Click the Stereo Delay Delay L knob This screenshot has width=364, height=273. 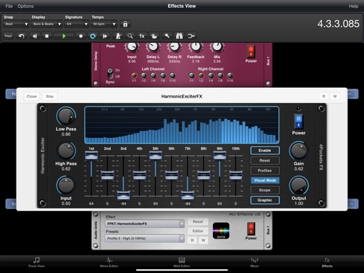[x=153, y=47]
